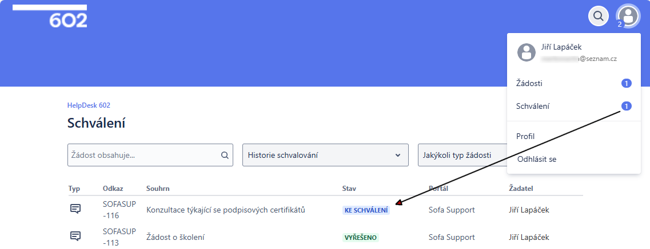Select Žádosti from the user menu
This screenshot has width=650, height=249.
[529, 84]
